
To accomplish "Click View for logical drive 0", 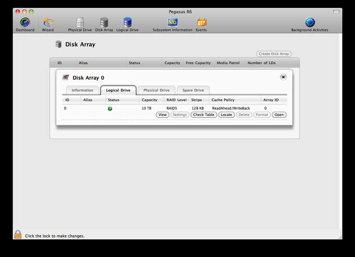I will [x=162, y=115].
